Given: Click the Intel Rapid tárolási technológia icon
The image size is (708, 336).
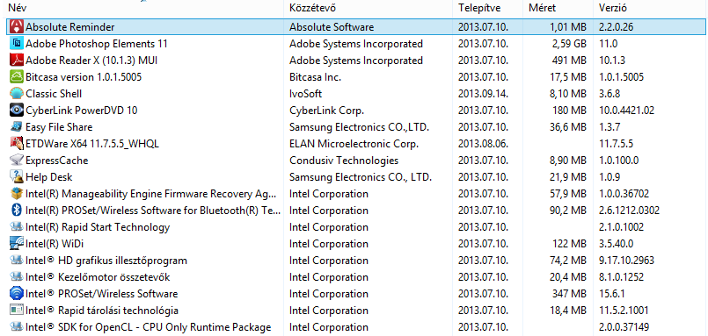Looking at the screenshot, I should point(17,311).
